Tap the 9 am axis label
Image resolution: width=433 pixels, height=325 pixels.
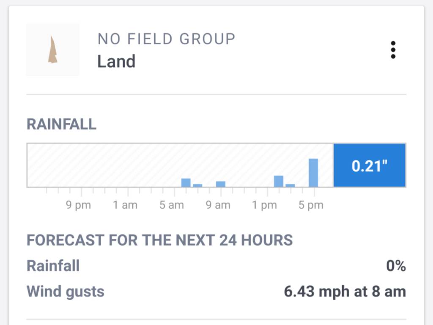[218, 205]
